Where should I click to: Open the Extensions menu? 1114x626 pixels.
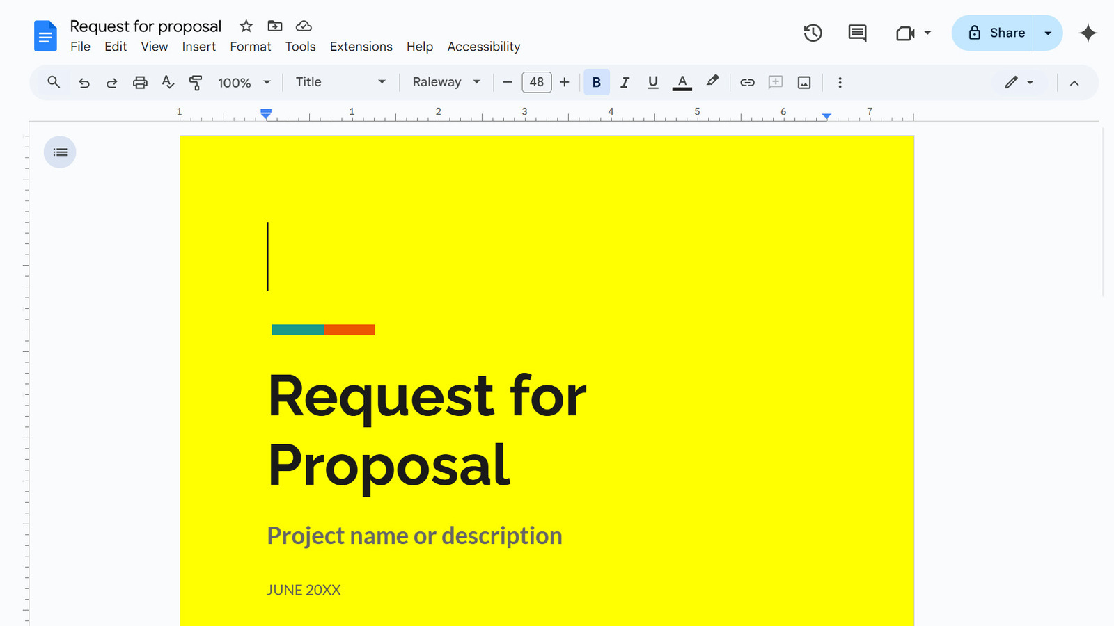point(361,47)
